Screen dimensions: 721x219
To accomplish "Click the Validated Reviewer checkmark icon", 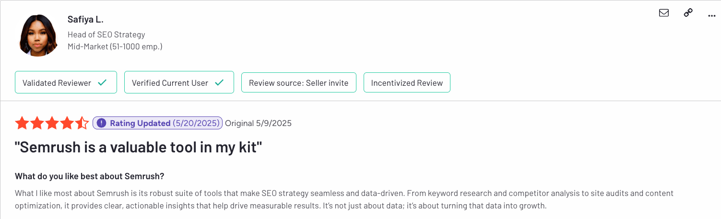I will pos(102,82).
